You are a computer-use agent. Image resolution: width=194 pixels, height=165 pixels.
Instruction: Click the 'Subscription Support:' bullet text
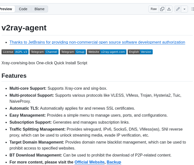pos(31,122)
